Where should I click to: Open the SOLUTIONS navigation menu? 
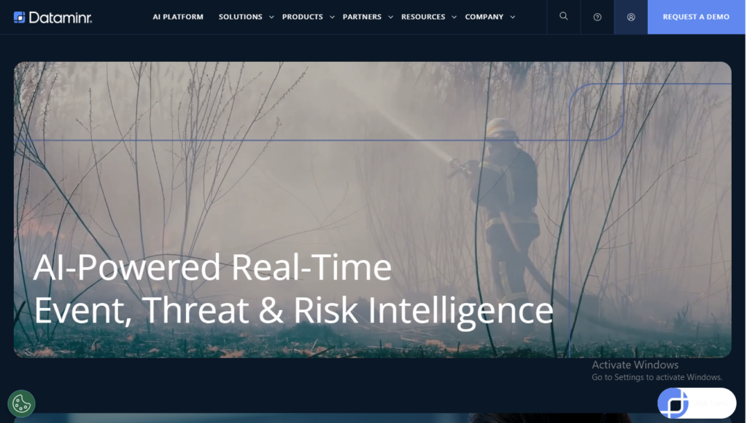pos(239,16)
